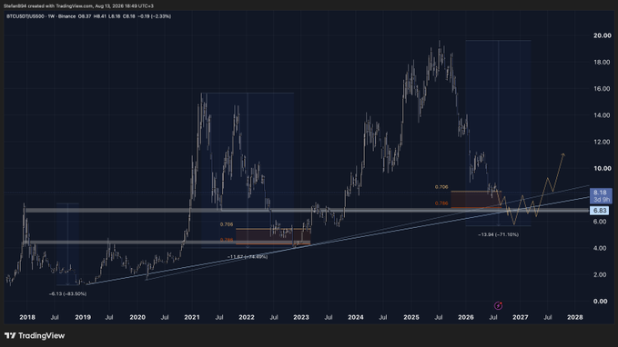Image resolution: width=618 pixels, height=347 pixels.
Task: Click the 2028 label on the time axis
Action: pyautogui.click(x=575, y=317)
